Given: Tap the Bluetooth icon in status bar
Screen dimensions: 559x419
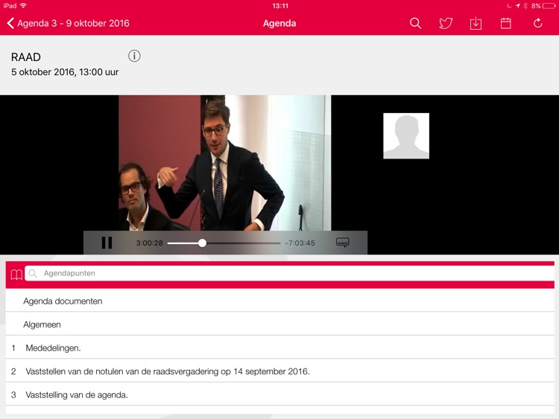Looking at the screenshot, I should coord(525,6).
